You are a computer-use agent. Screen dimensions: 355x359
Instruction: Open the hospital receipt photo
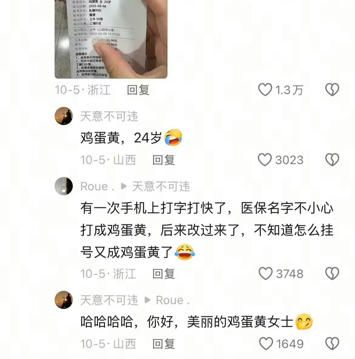111,39
